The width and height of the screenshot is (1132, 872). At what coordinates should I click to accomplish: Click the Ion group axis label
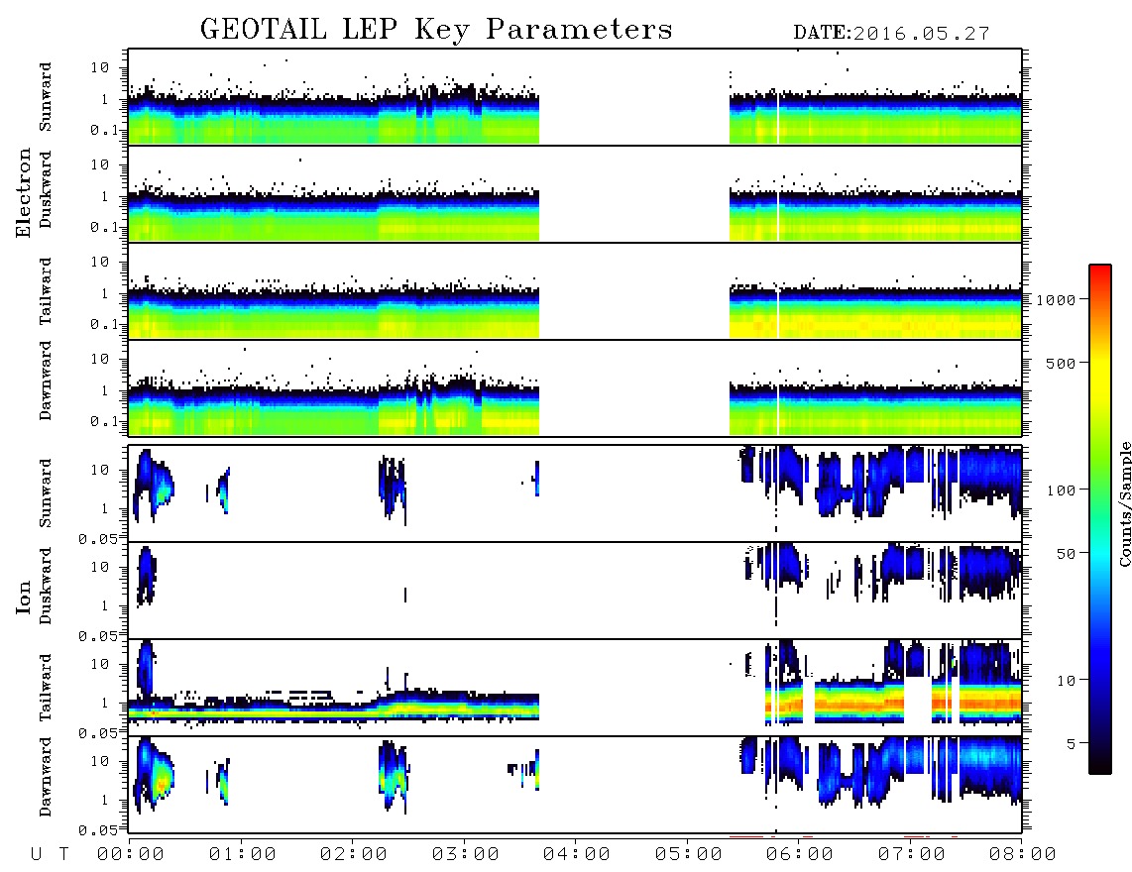pos(24,598)
